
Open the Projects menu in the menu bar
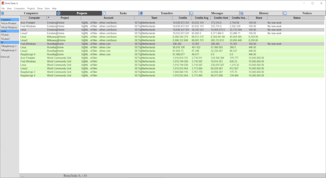[31, 8]
